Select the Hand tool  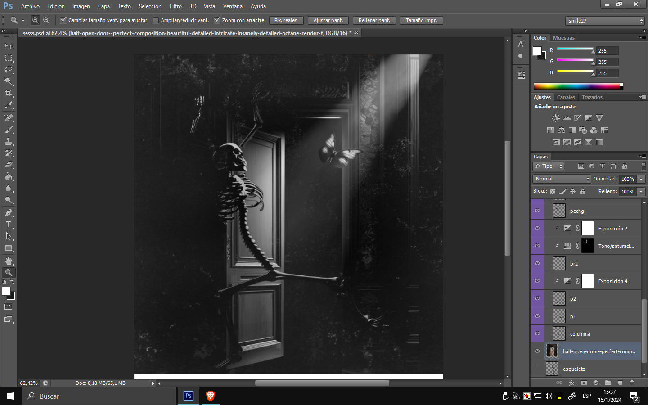tap(9, 261)
